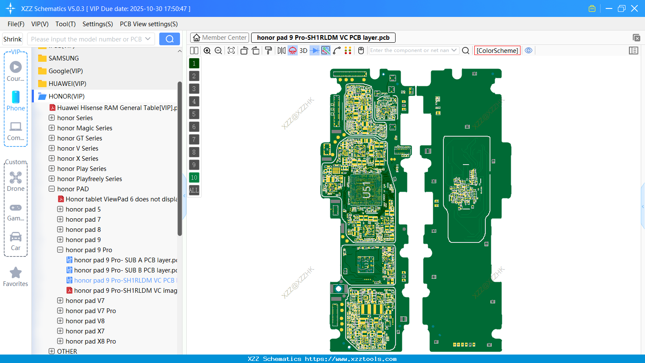Select the Phone category icon
The image size is (645, 363).
(16, 101)
